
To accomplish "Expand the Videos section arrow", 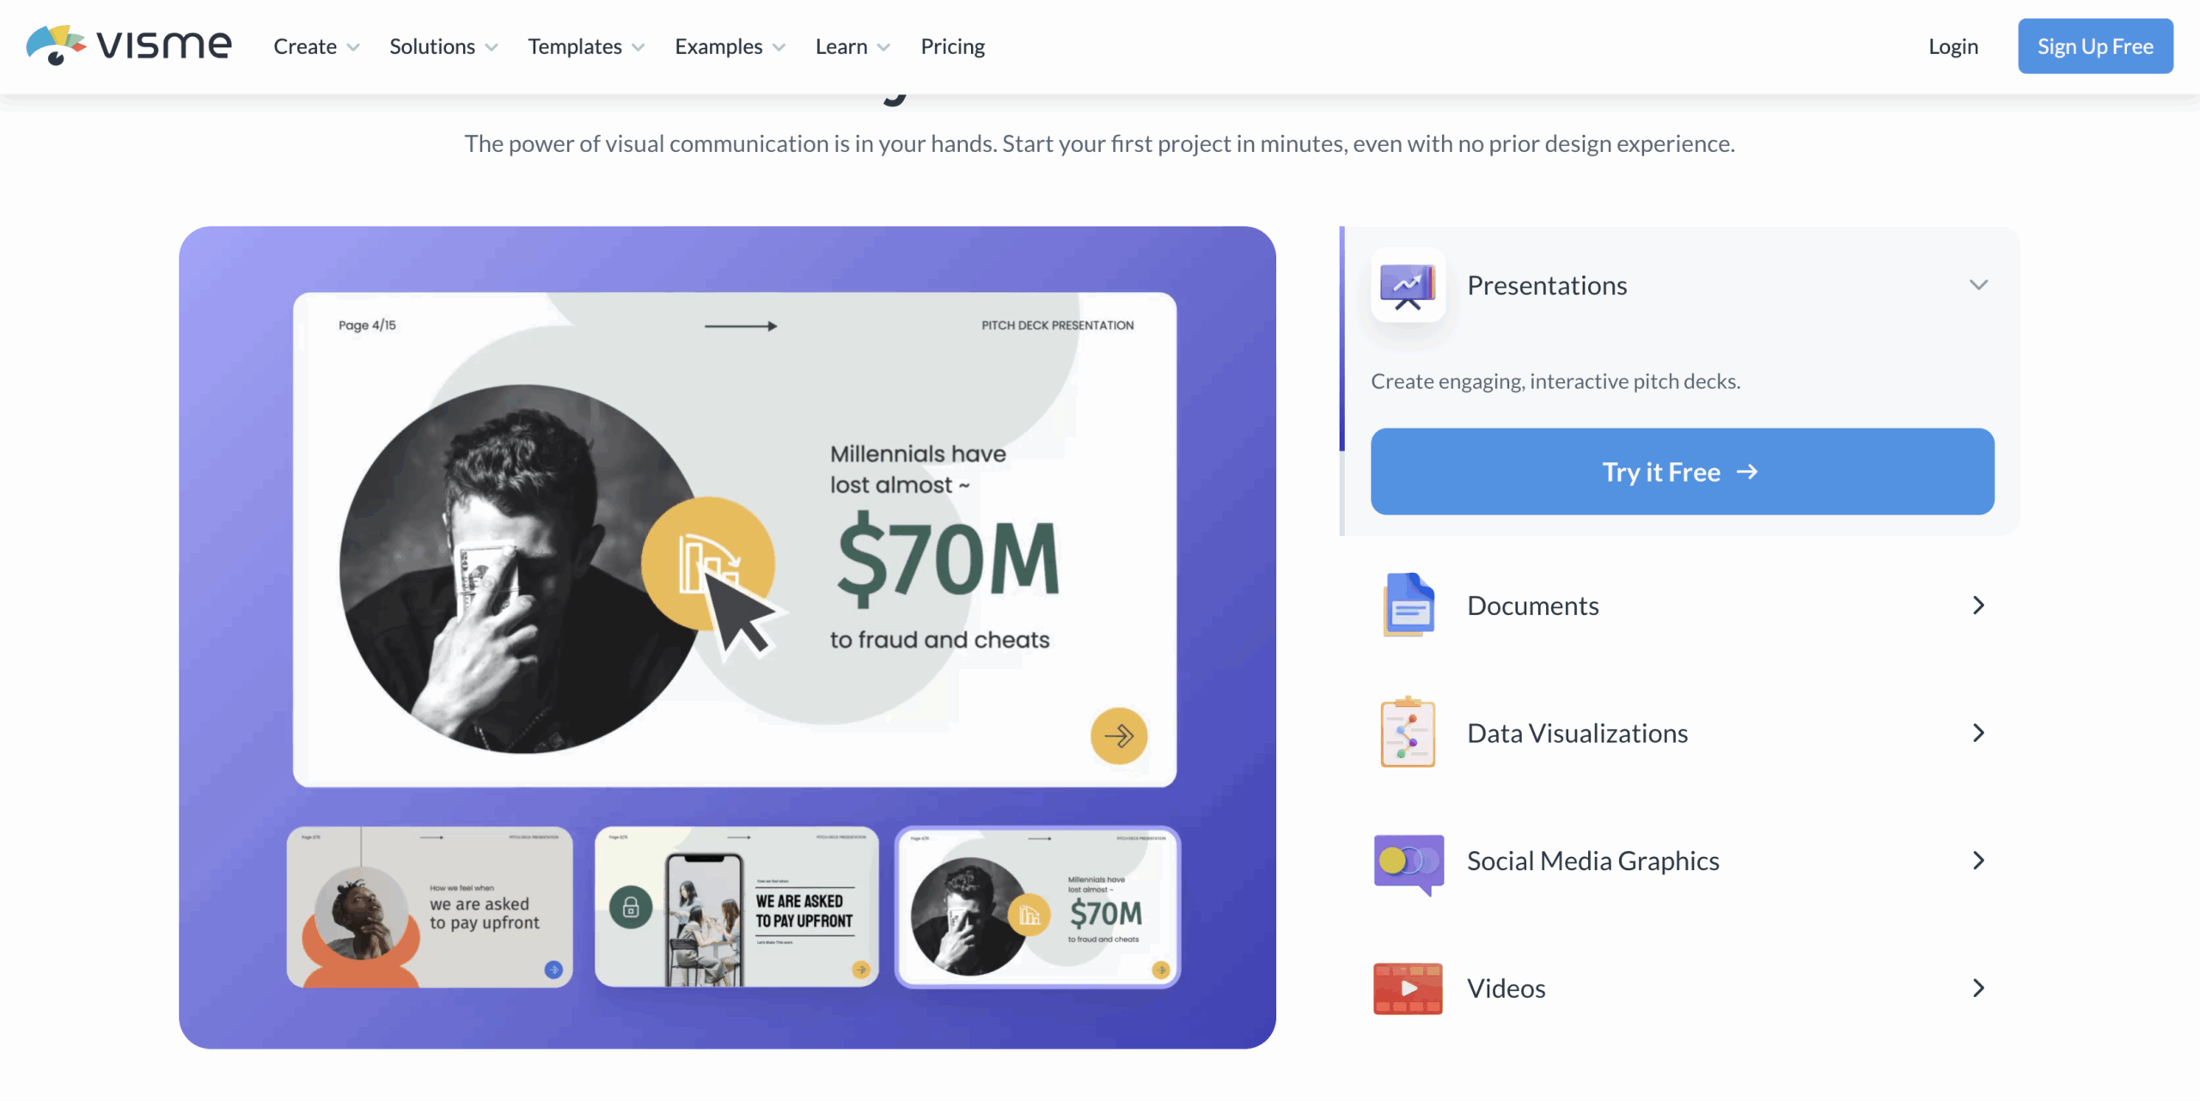I will click(x=1978, y=988).
